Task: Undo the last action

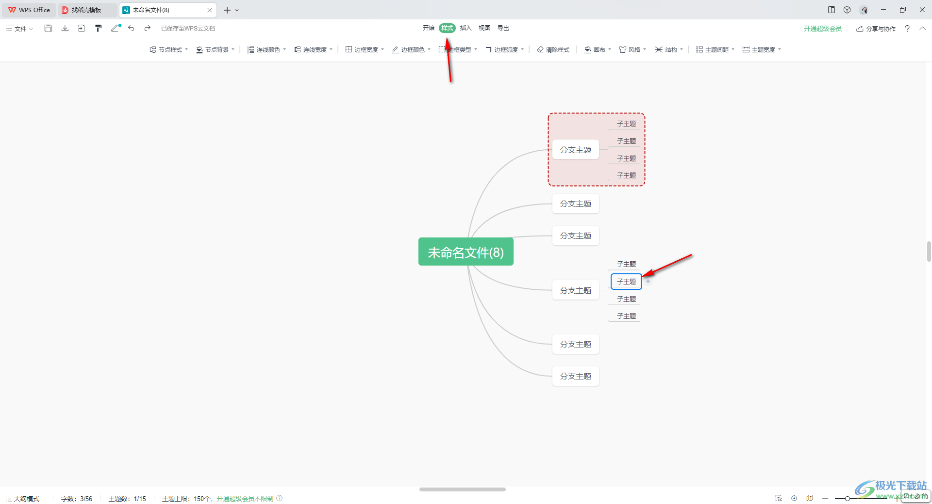Action: tap(131, 28)
